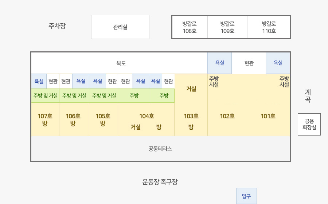The image size is (328, 204).
Task: Click the 공동테라스 area
Action: (160, 149)
